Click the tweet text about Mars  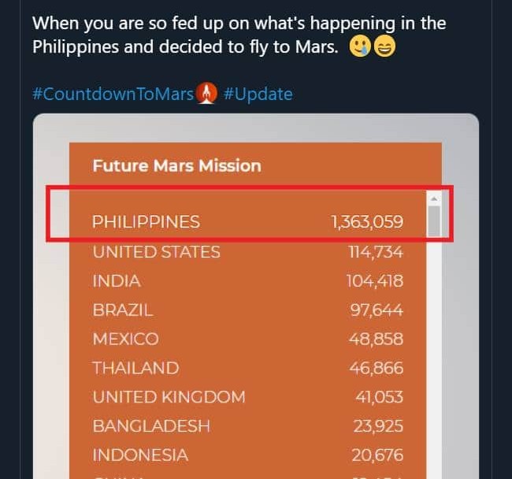pos(239,35)
